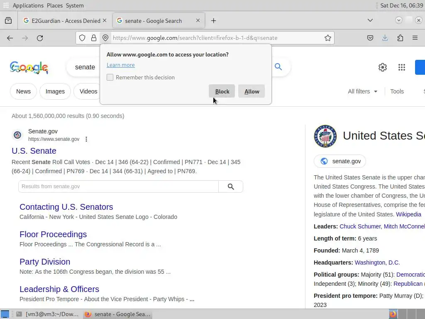Click the senate Google Search taskbar entry

[117, 314]
